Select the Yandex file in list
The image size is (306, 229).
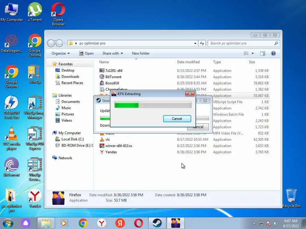pyautogui.click(x=111, y=152)
